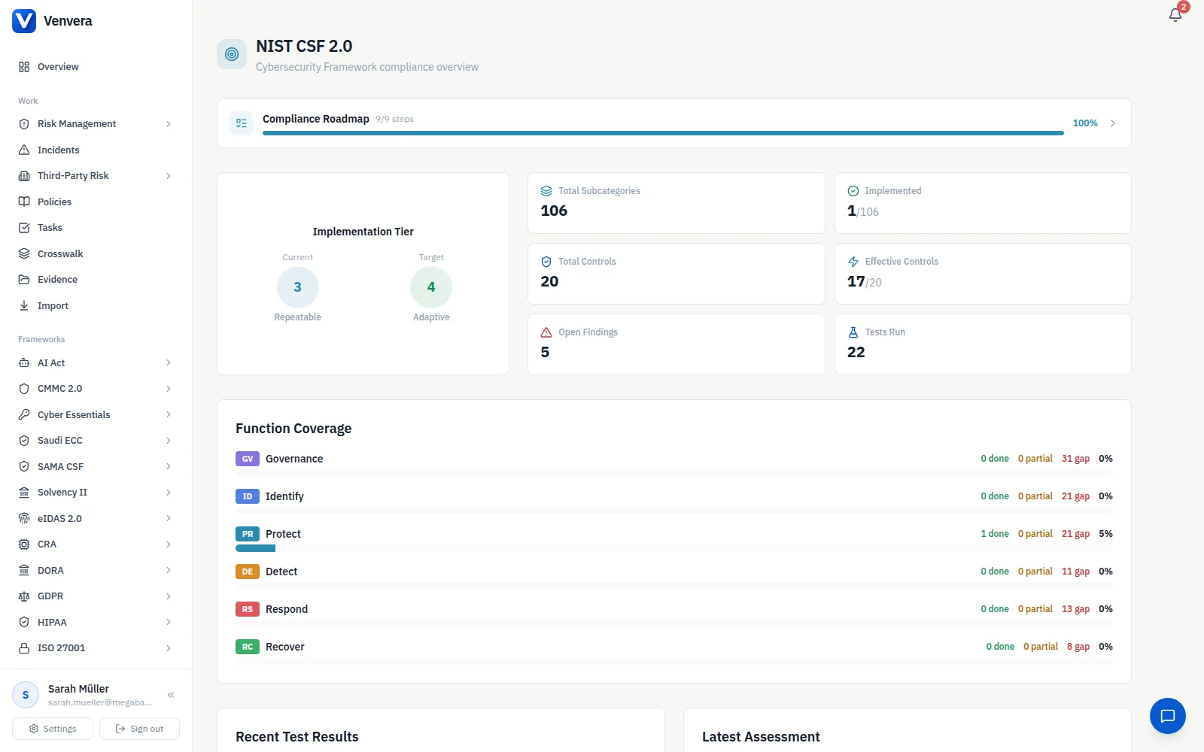Click the GDPR scales icon
This screenshot has width=1204, height=752.
24,596
